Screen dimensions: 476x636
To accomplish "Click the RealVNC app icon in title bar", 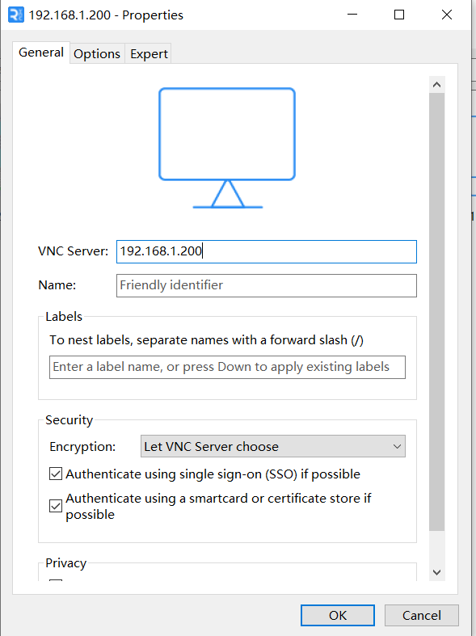I will pos(16,15).
